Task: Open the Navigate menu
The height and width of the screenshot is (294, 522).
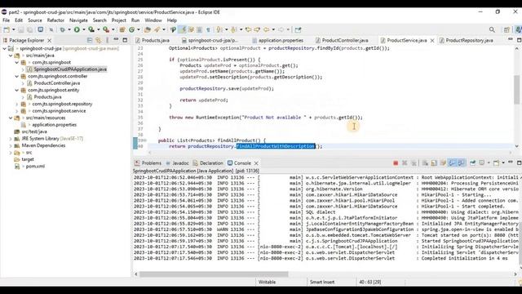Action: point(78,20)
